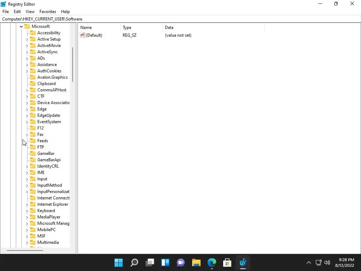Open the Favorites menu
The height and width of the screenshot is (271, 361).
pyautogui.click(x=48, y=12)
